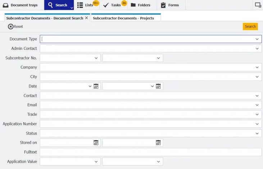Open the Folders view
The image size is (263, 169).
(140, 5)
